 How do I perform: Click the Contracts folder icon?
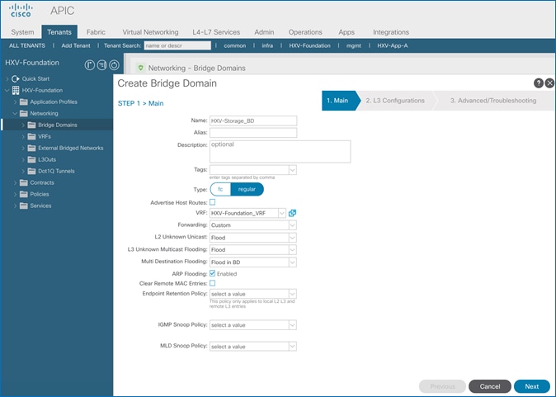pyautogui.click(x=24, y=182)
